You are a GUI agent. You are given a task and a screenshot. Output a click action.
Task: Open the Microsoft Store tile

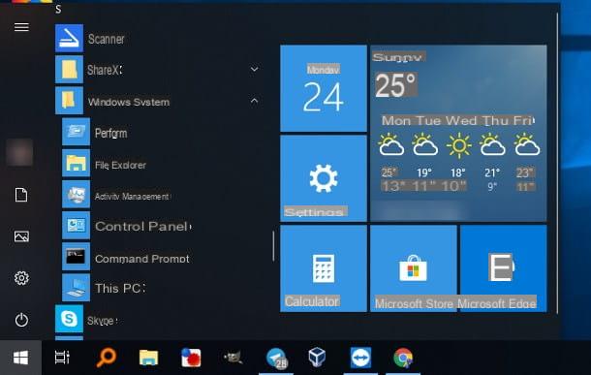pos(414,268)
